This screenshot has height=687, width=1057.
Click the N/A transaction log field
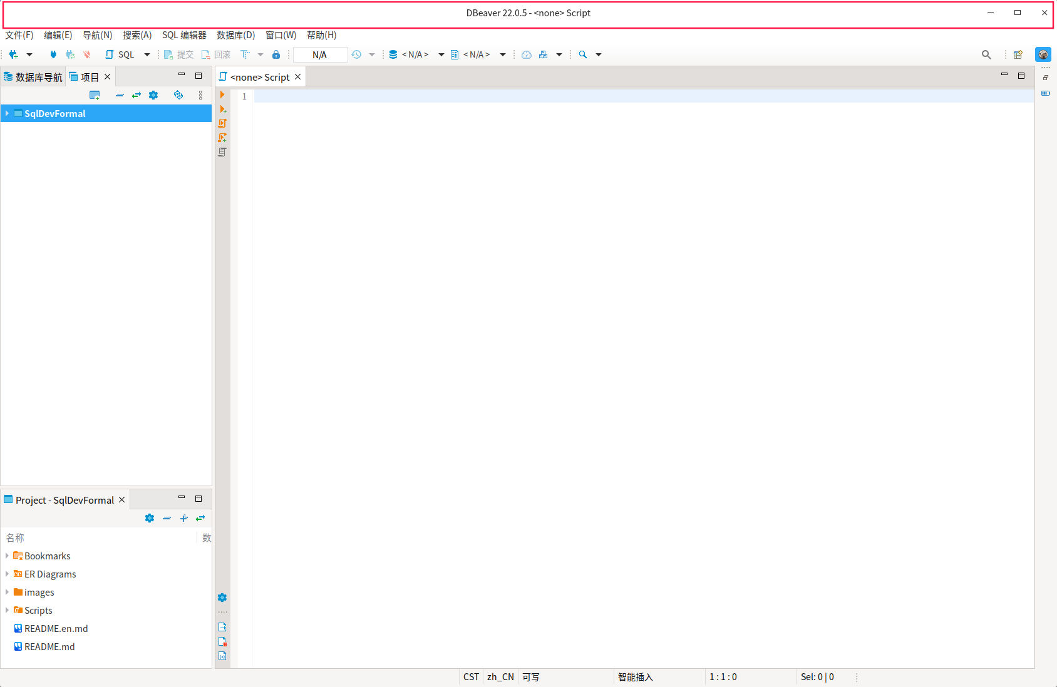320,55
